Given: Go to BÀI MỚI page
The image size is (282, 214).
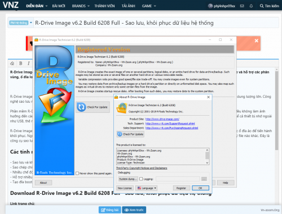Looking at the screenshot, I should tap(59, 6).
